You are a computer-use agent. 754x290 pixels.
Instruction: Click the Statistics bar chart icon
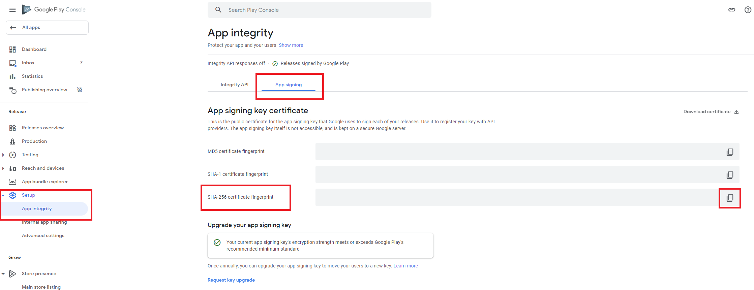[x=12, y=76]
